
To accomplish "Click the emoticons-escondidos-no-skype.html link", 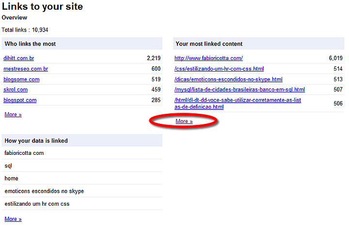I will [228, 79].
